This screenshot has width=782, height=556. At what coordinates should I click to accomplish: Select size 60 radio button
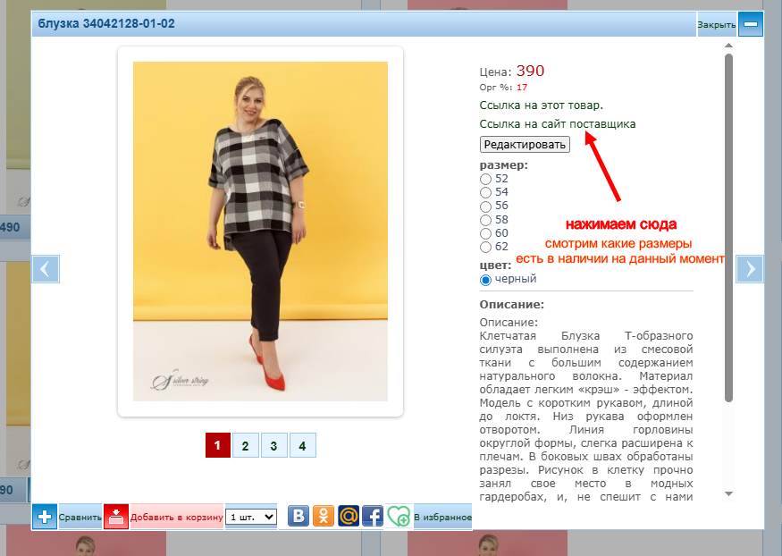pos(485,233)
